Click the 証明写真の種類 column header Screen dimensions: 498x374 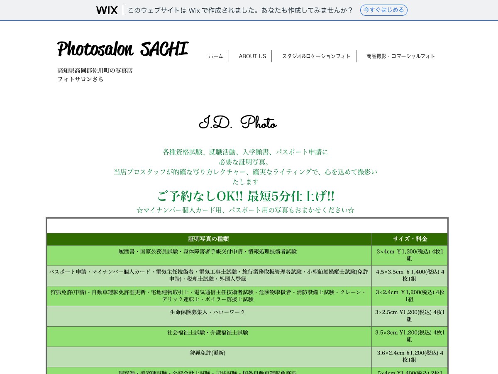click(x=209, y=239)
